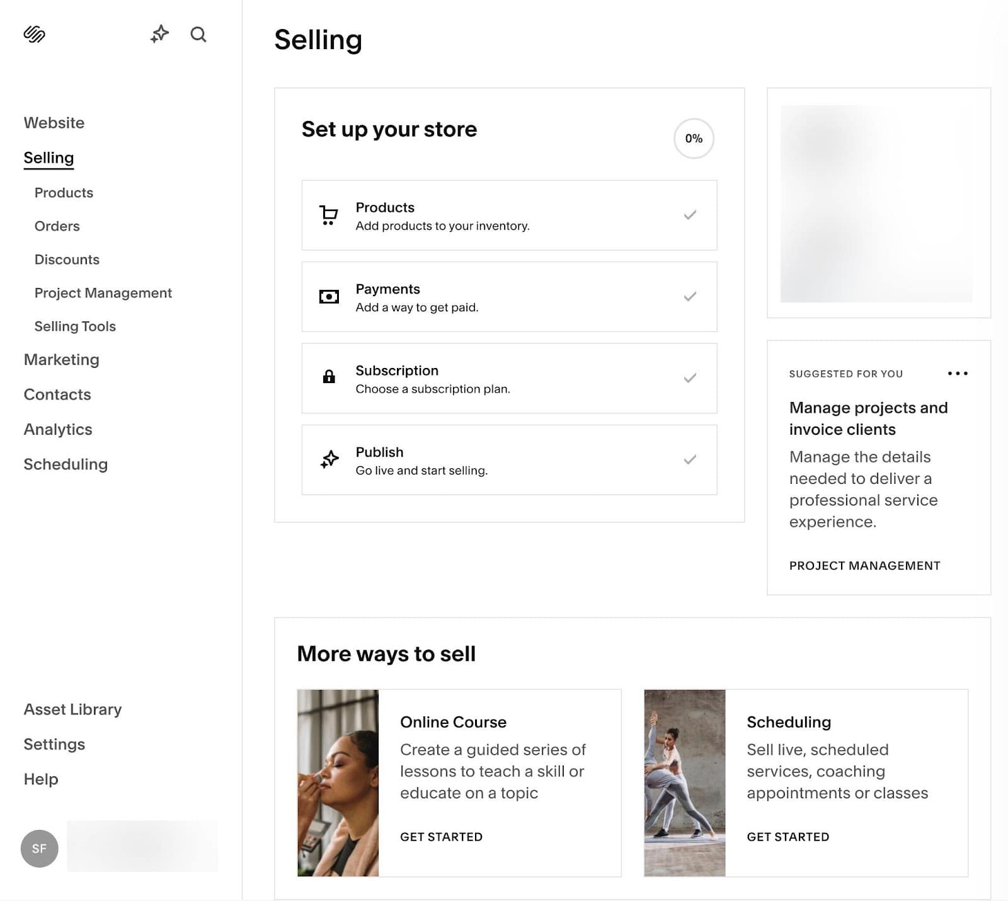This screenshot has height=901, width=1008.
Task: Switch to the Analytics section
Action: (x=57, y=429)
